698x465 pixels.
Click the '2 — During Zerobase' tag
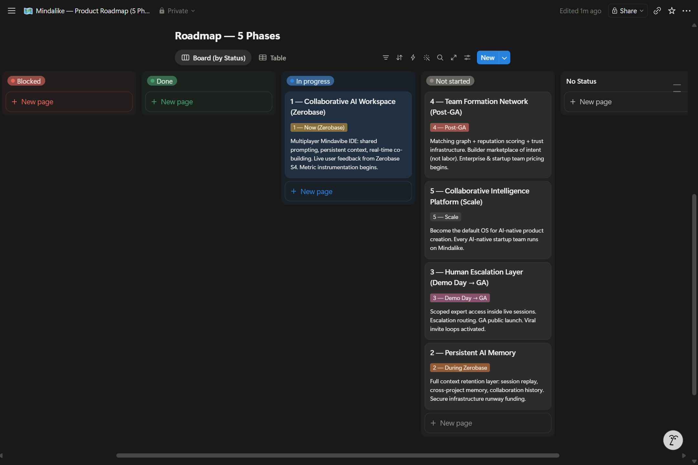coord(460,367)
